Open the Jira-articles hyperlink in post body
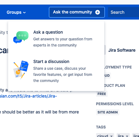139x137 pixels. click(28, 96)
